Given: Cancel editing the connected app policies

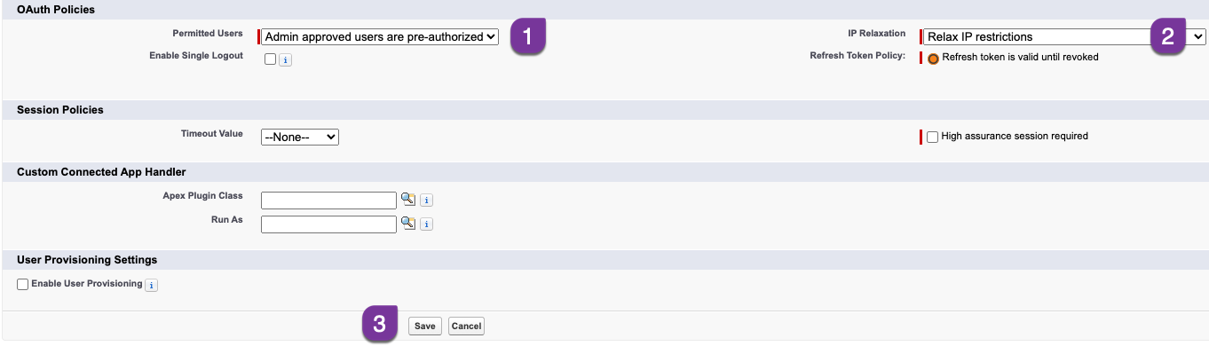Looking at the screenshot, I should click(x=466, y=326).
